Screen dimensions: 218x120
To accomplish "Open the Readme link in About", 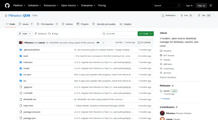I will (166, 51).
